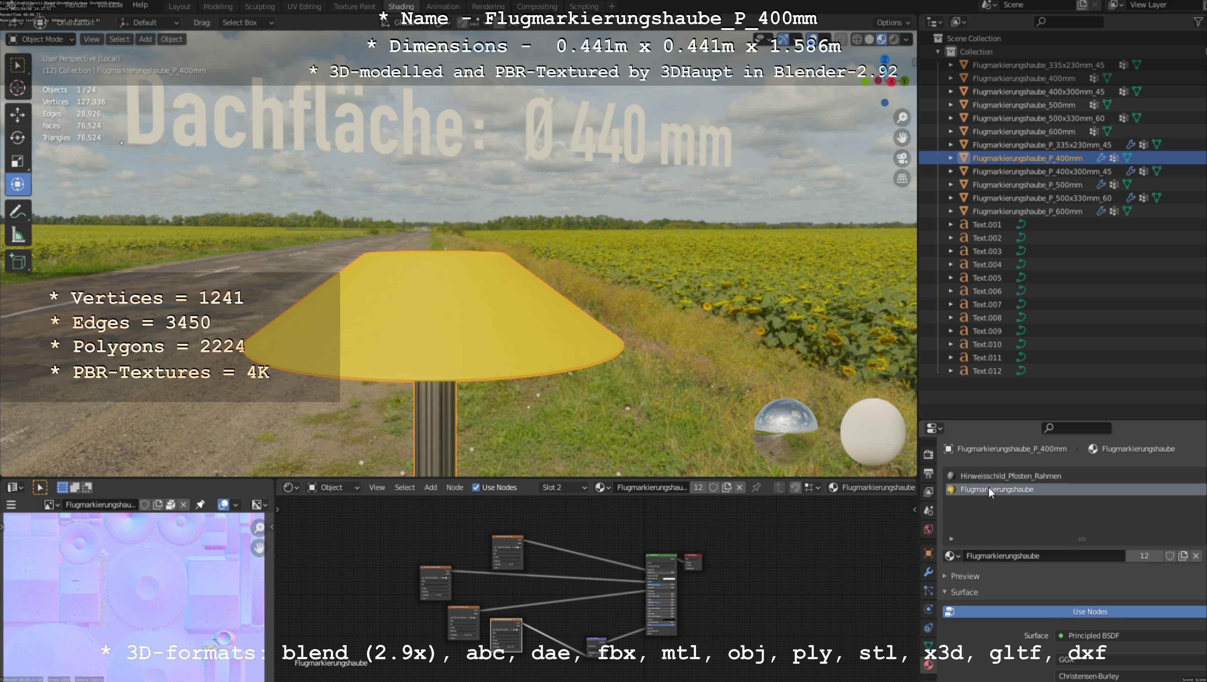Select Text.005 in the outliner
Viewport: 1207px width, 682px height.
coord(986,278)
